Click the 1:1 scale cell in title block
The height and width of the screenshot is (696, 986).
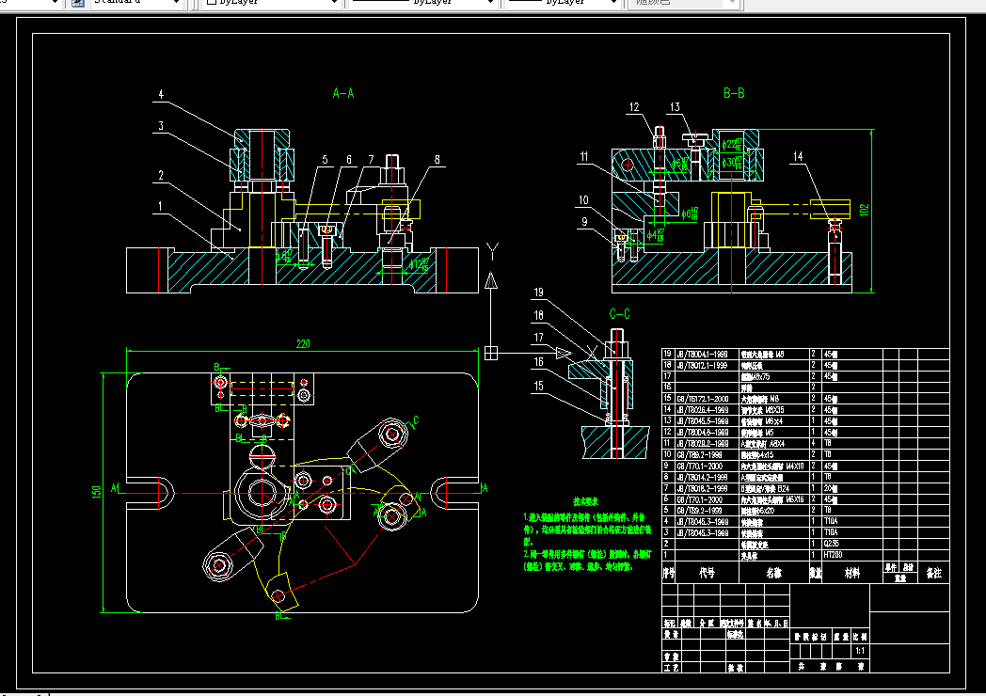860,651
